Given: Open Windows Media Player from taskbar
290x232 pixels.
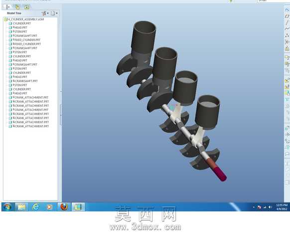Looking at the screenshot, I should coord(49,207).
